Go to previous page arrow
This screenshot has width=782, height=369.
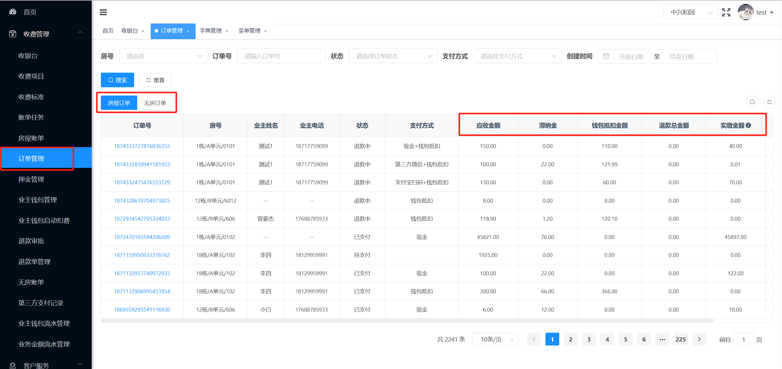(x=534, y=339)
